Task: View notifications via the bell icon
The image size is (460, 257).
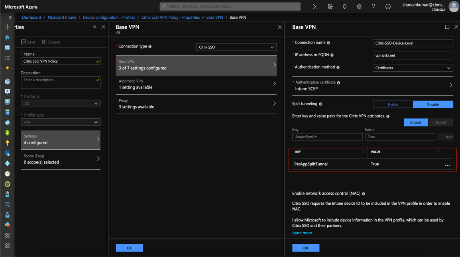Action: (x=344, y=6)
